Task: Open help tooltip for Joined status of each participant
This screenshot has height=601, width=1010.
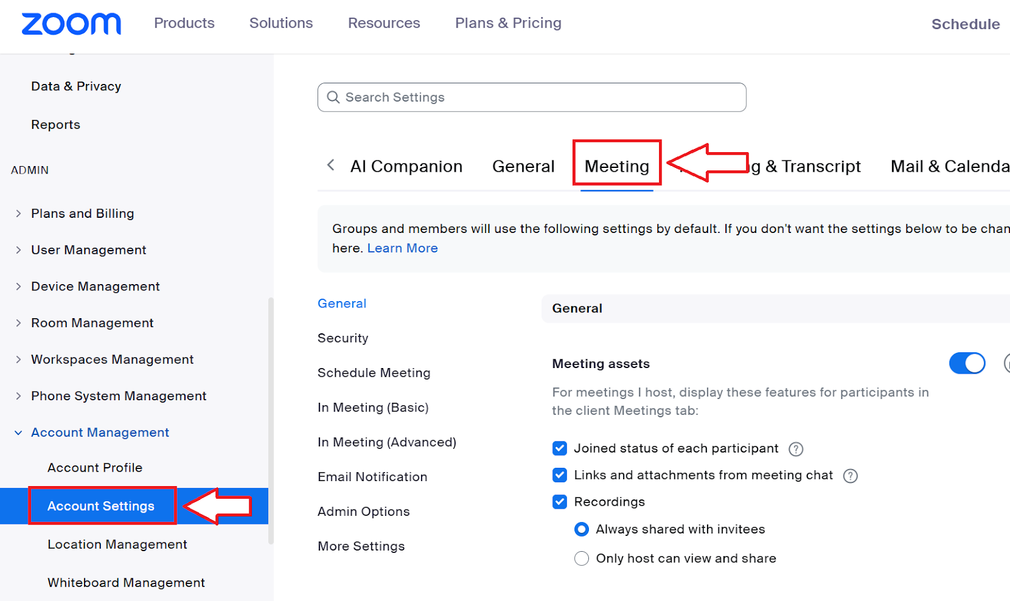Action: 796,448
